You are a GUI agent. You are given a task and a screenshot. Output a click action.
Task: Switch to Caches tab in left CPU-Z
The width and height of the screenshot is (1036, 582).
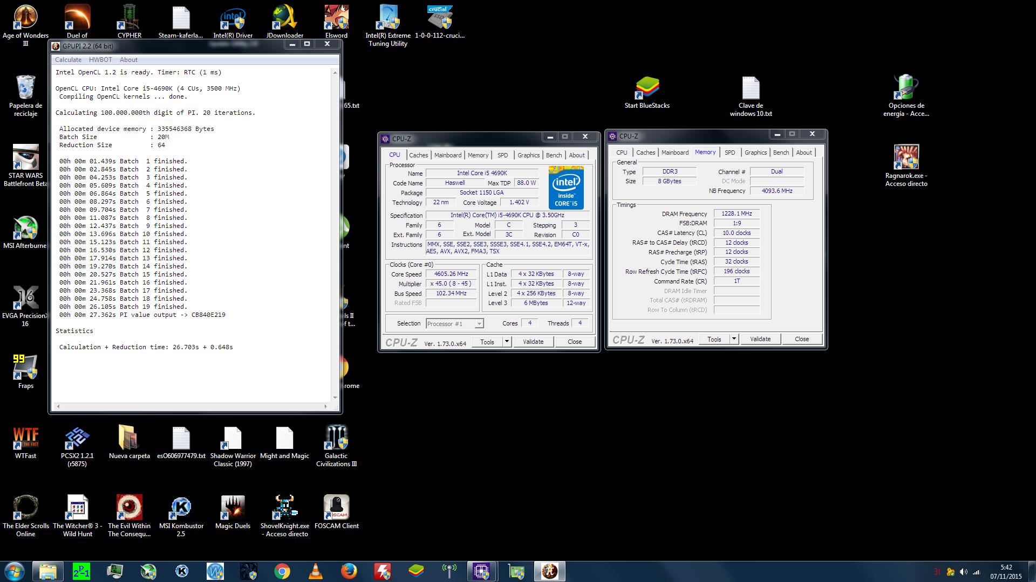(418, 155)
